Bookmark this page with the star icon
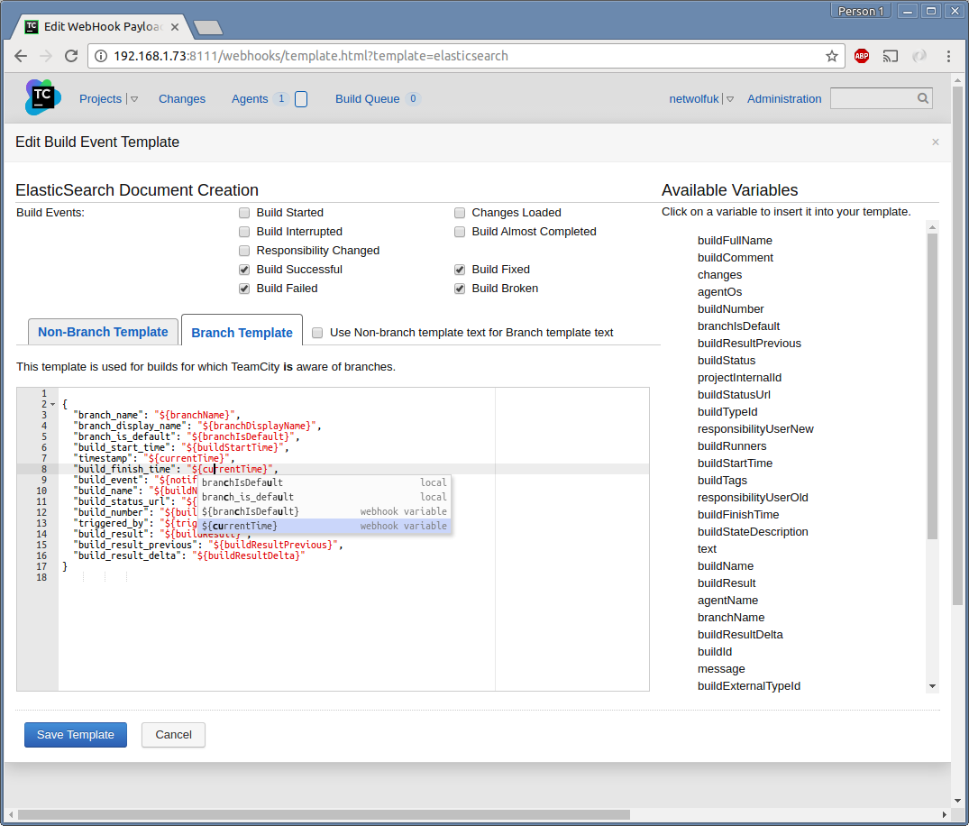The image size is (969, 826). tap(832, 56)
